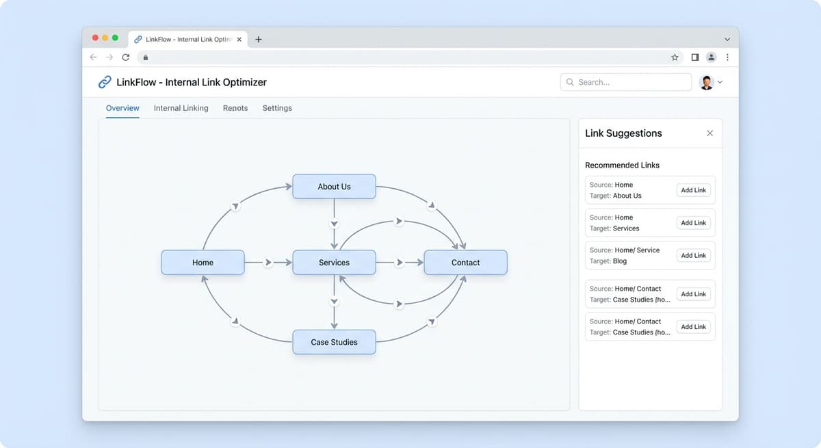Switch to the Internal Linking tab
Image resolution: width=821 pixels, height=448 pixels.
point(181,108)
